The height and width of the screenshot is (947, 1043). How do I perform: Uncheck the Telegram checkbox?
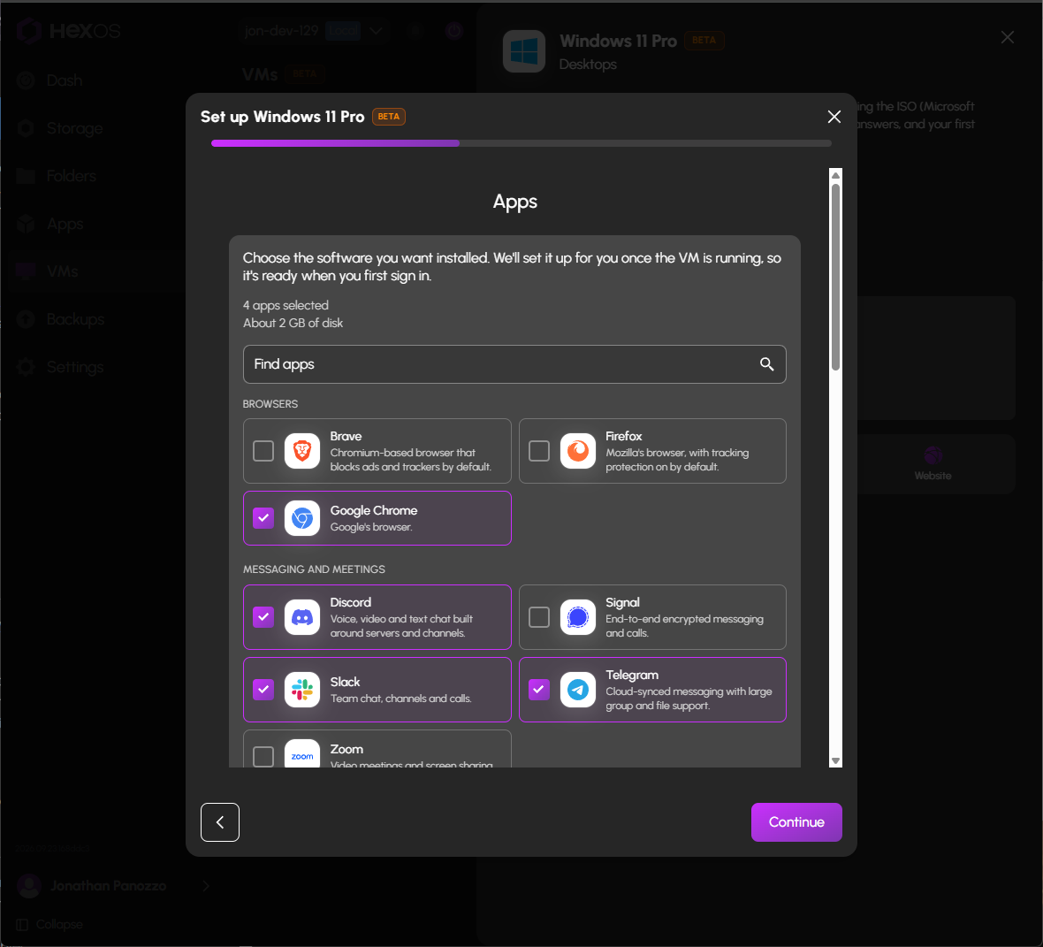(x=539, y=690)
